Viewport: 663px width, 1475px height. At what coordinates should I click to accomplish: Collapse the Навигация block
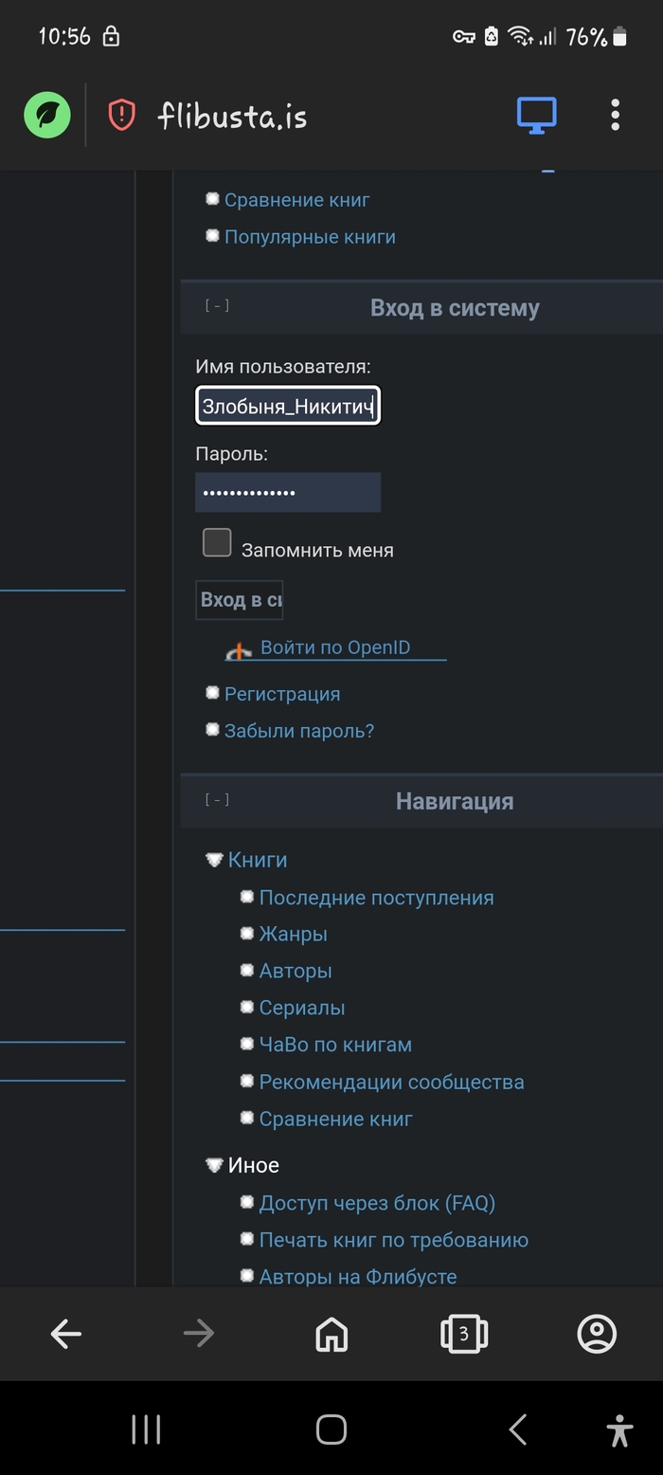point(217,800)
